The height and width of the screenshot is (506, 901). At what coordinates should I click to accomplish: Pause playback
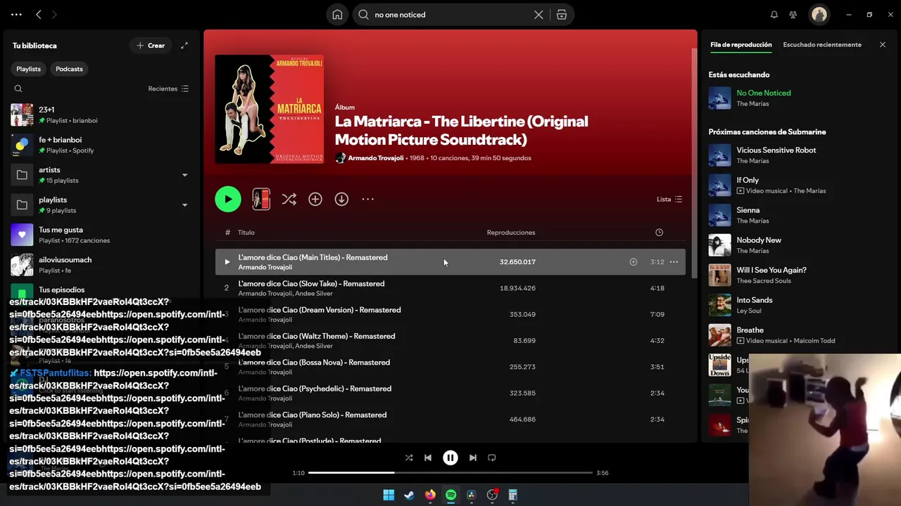(x=450, y=458)
